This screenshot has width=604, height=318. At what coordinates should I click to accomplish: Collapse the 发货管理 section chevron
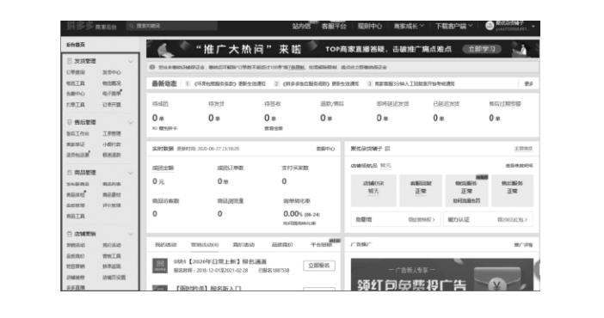[131, 62]
